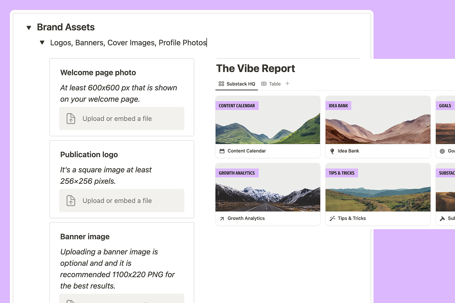Click the gallery grid icon beside Substack HQ
The image size is (455, 303).
coord(221,84)
